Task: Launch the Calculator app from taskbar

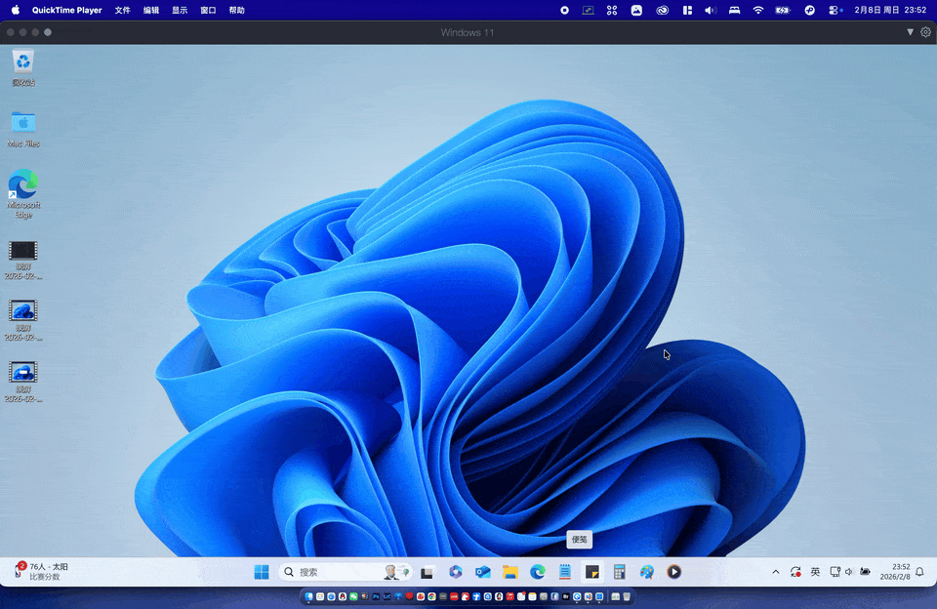Action: pos(619,572)
